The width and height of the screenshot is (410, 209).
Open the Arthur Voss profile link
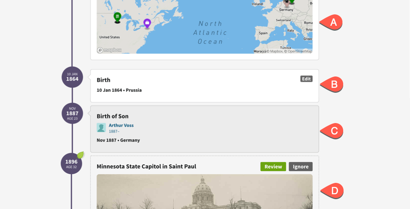pos(121,125)
